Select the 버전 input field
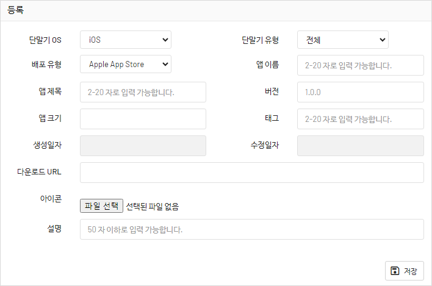This screenshot has width=432, height=286. pos(360,92)
